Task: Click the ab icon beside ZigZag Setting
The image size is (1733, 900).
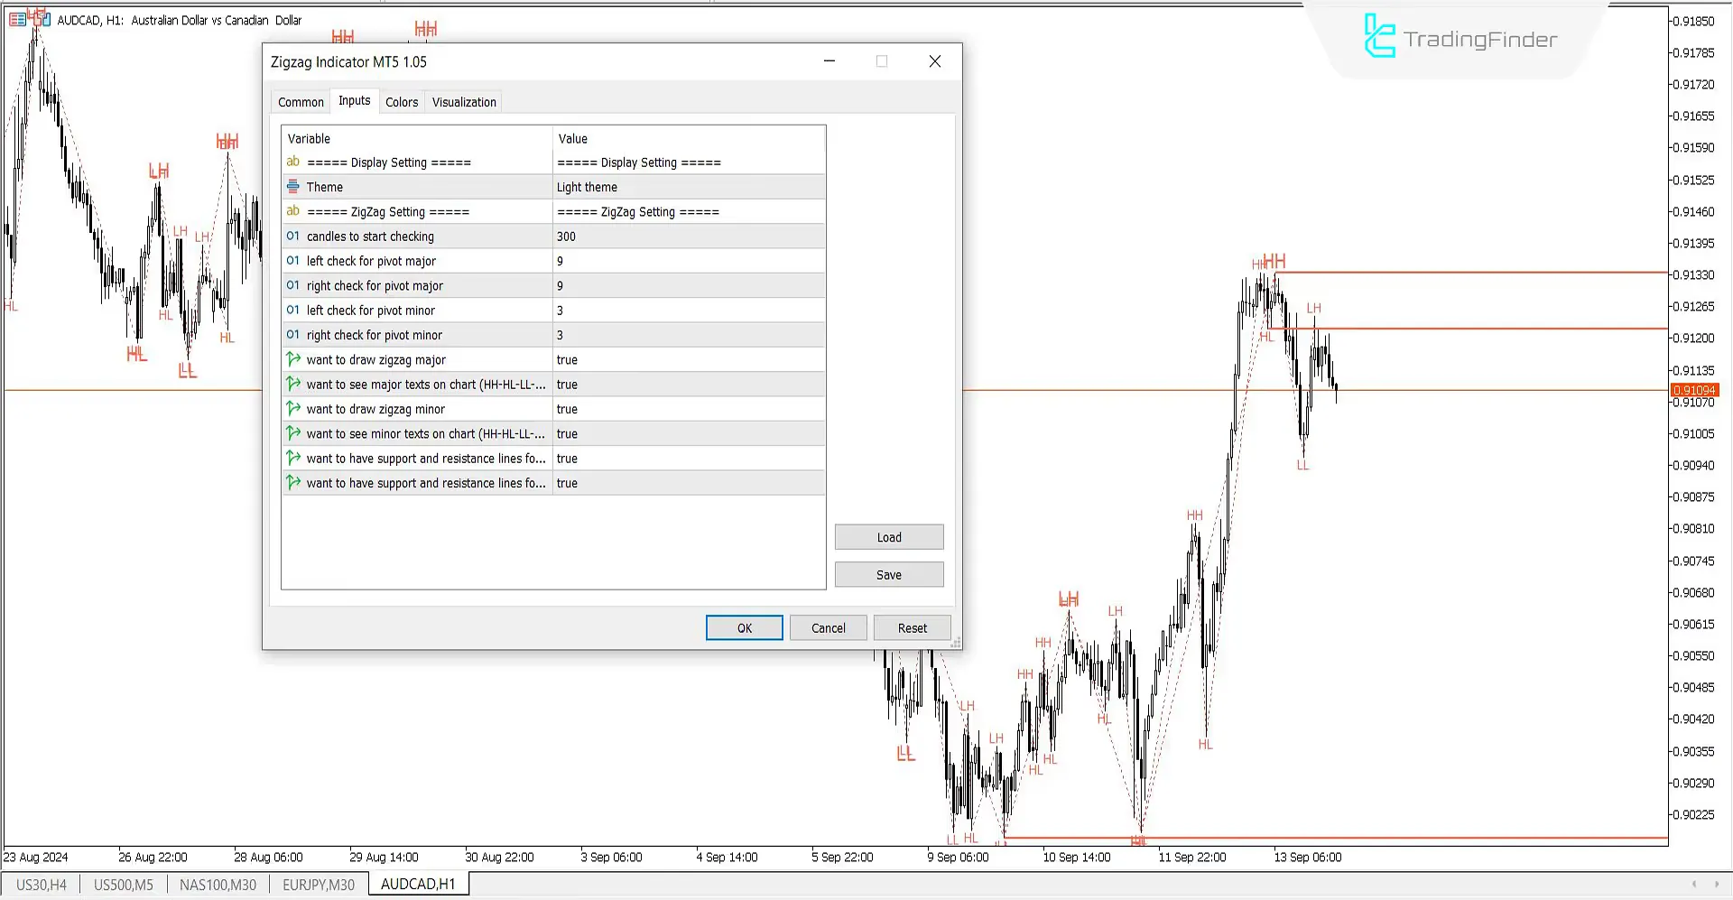Action: 293,211
